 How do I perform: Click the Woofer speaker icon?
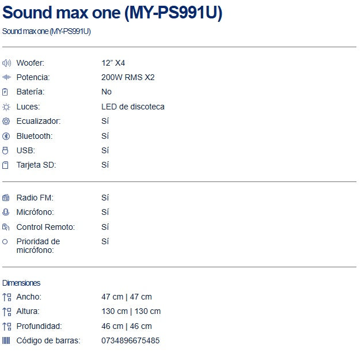click(6, 63)
